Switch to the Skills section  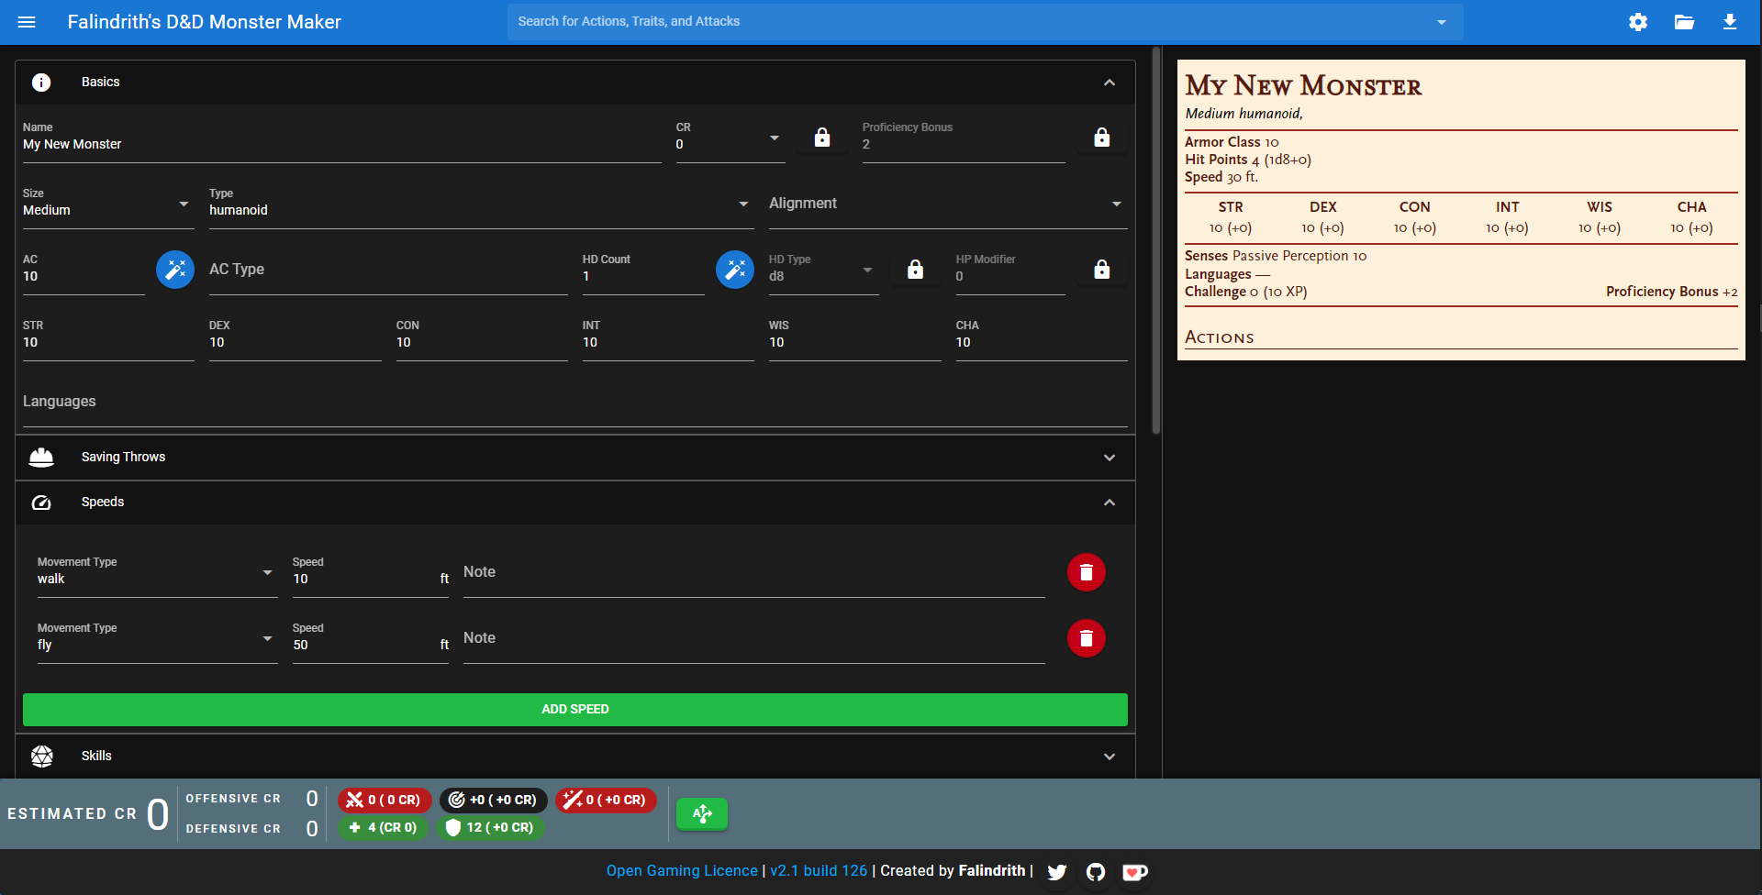pos(1109,756)
